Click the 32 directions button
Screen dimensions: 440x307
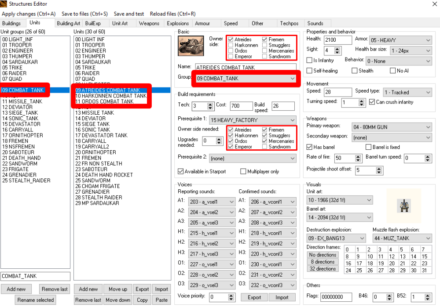pyautogui.click(x=323, y=269)
